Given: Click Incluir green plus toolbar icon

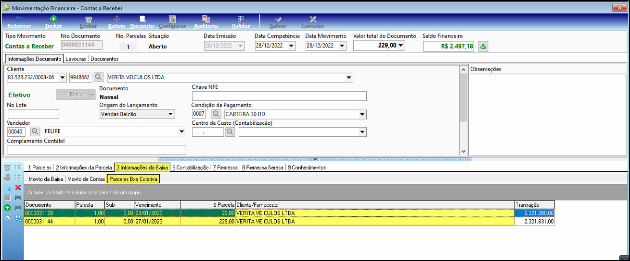Looking at the screenshot, I should 53,19.
